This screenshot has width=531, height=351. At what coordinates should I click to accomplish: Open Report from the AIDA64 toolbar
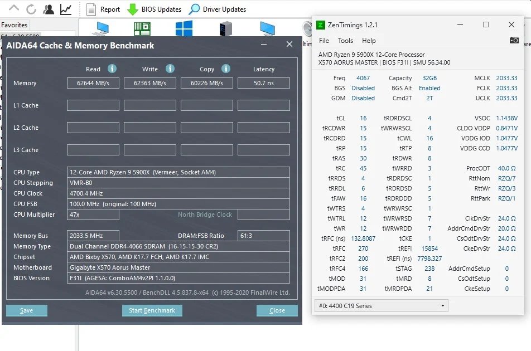coord(103,9)
